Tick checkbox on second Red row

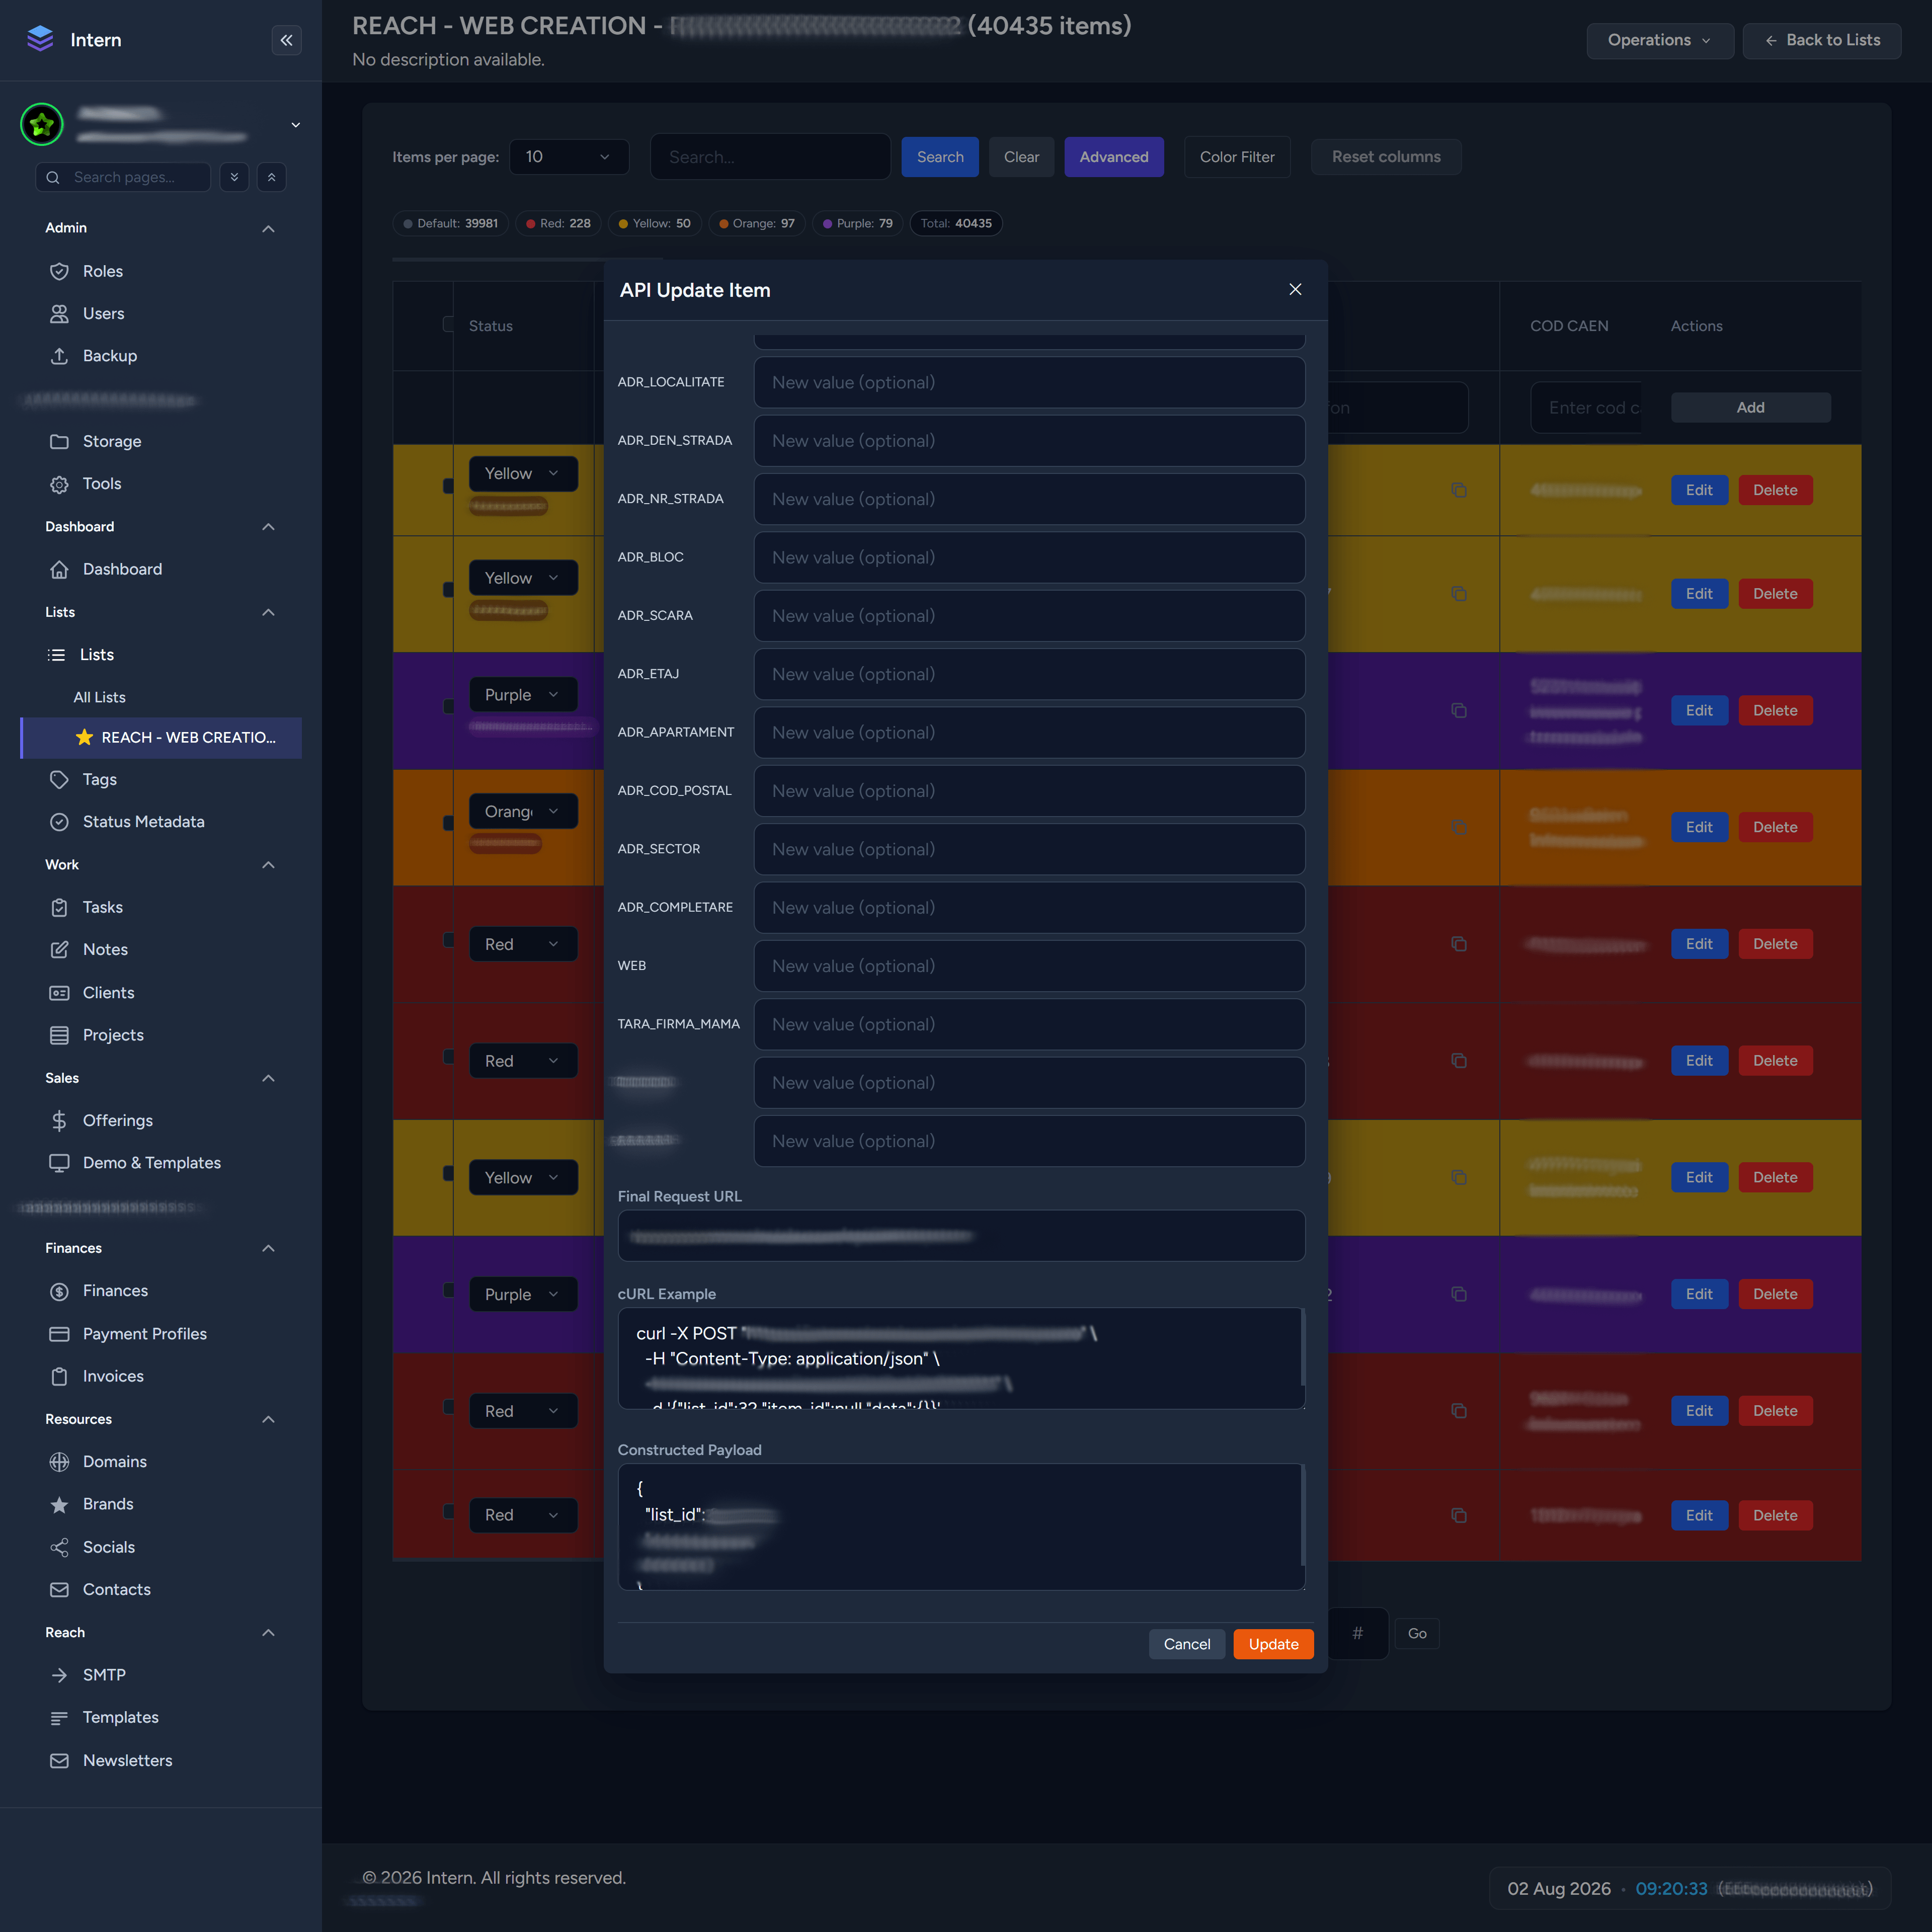tap(447, 1057)
